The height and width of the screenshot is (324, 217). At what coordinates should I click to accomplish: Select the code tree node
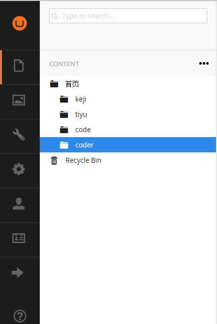click(83, 130)
